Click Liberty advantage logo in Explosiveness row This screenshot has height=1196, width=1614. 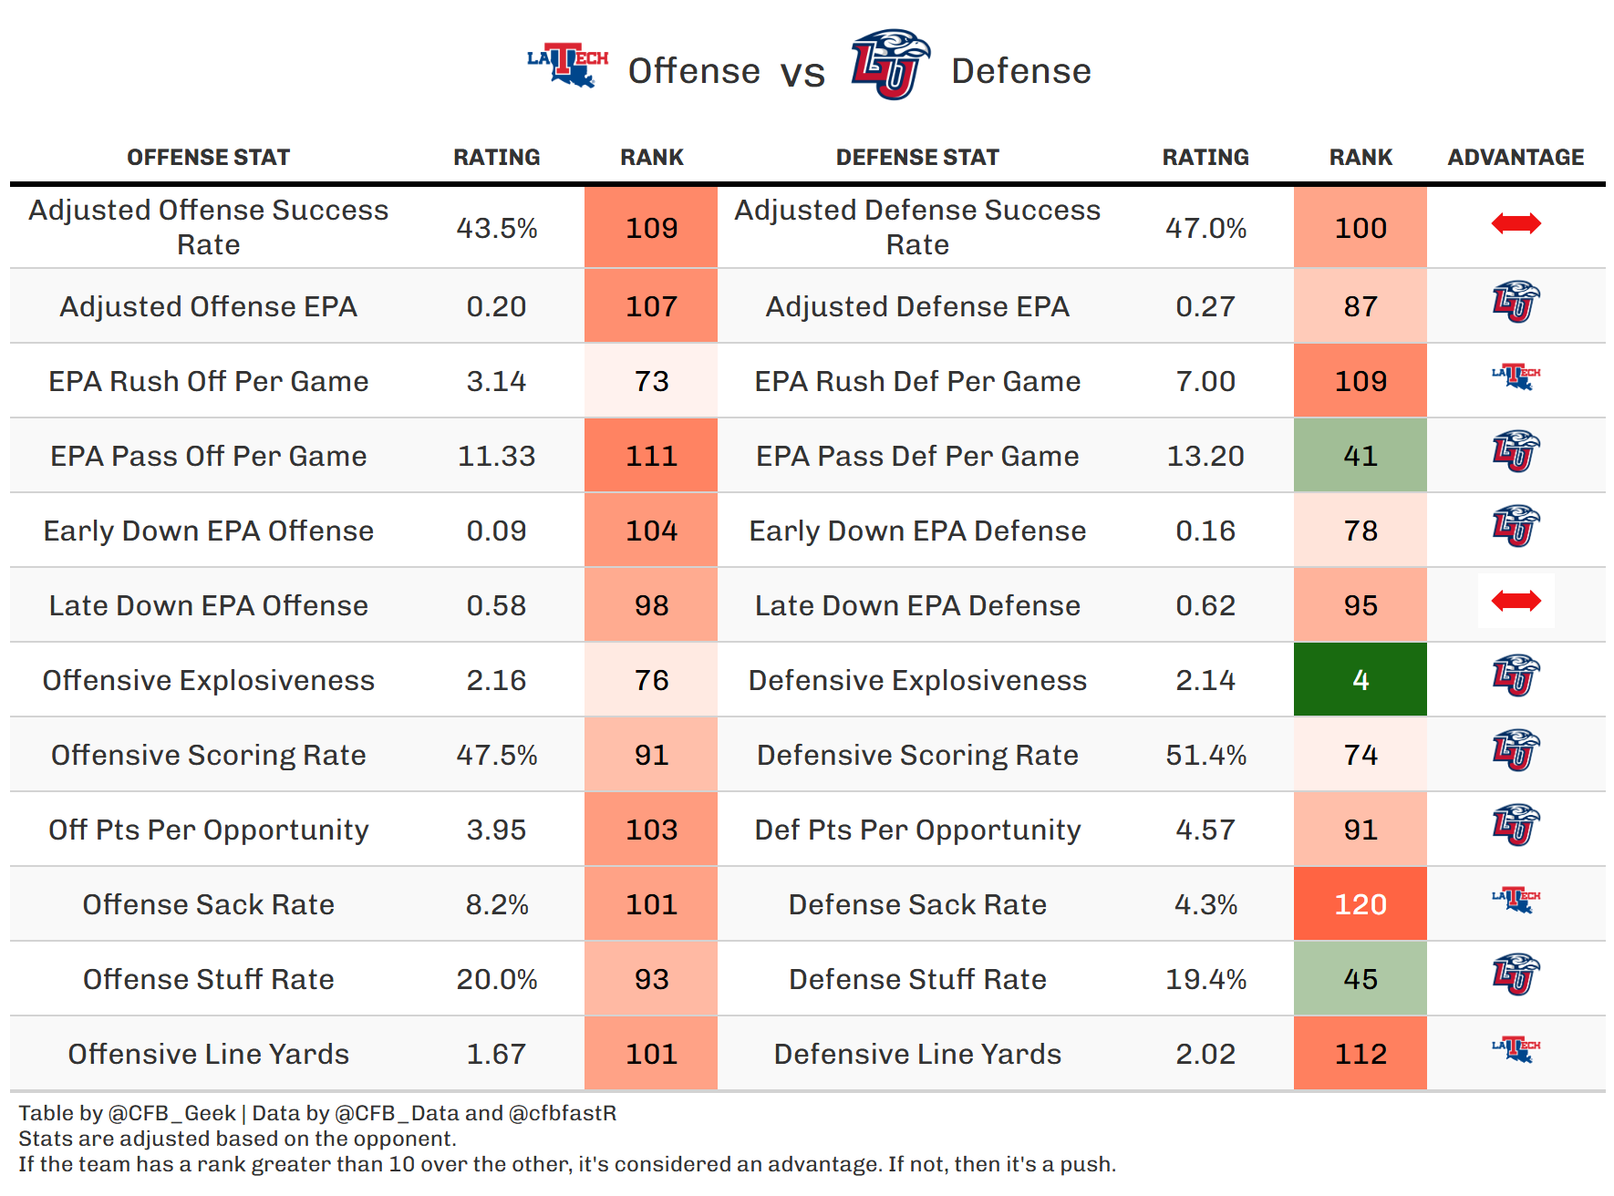(x=1516, y=675)
